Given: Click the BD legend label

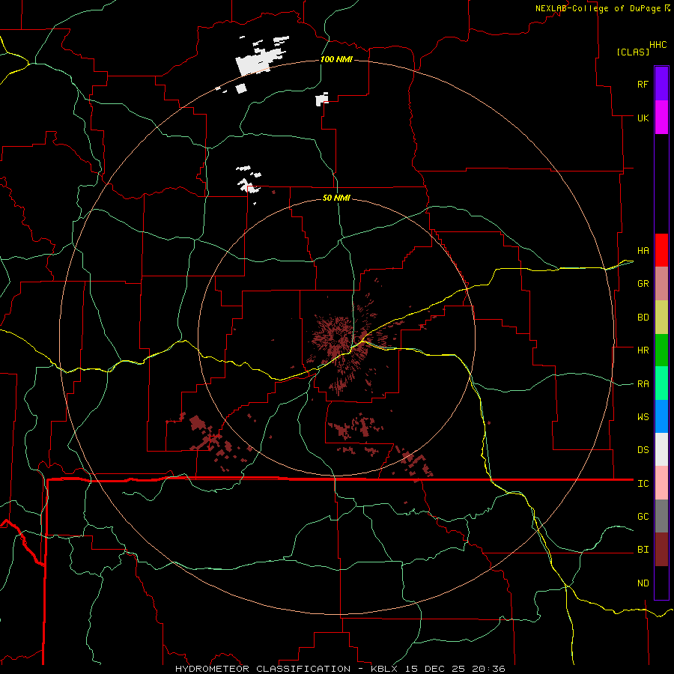Looking at the screenshot, I should pos(643,318).
